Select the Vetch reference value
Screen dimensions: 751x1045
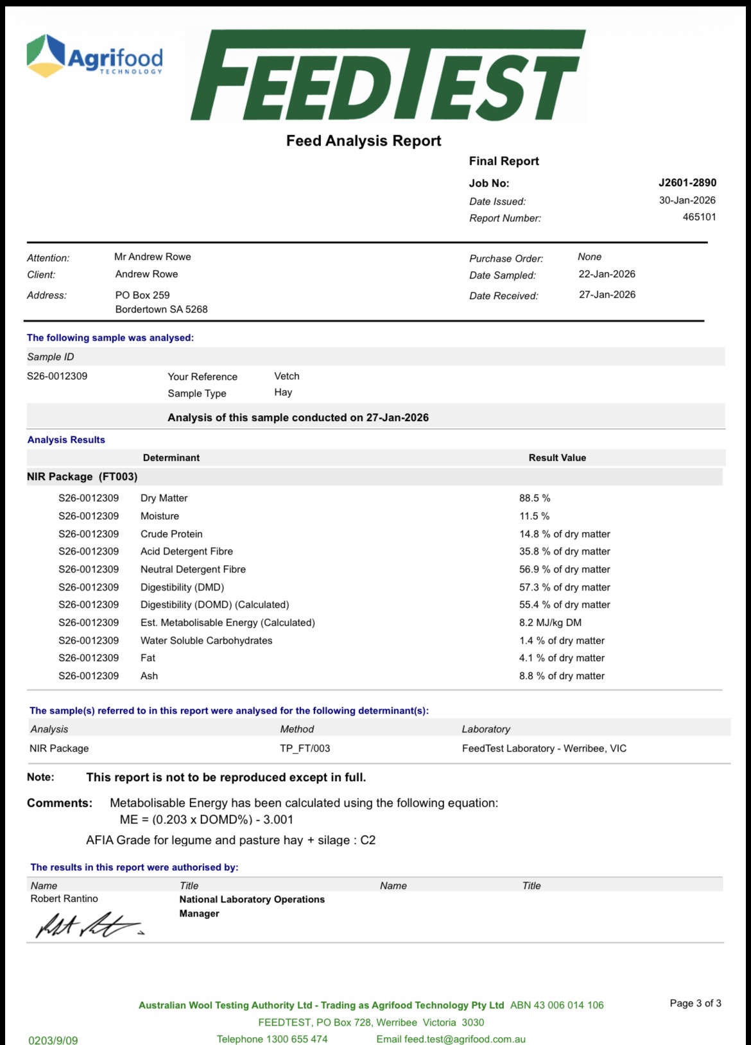point(287,376)
